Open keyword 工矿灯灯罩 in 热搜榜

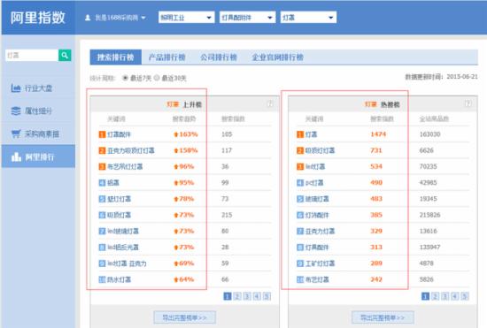(x=320, y=263)
